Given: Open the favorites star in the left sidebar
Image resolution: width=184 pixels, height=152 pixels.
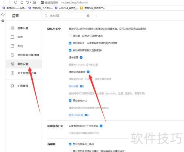Looking at the screenshot, I should click(x=3, y=15).
